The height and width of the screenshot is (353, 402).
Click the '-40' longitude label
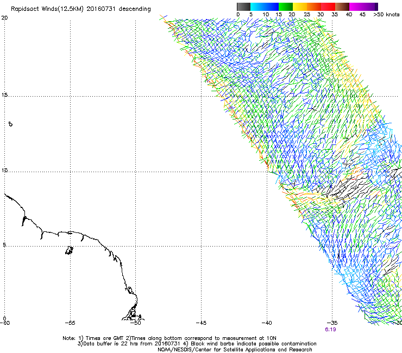coord(267,323)
